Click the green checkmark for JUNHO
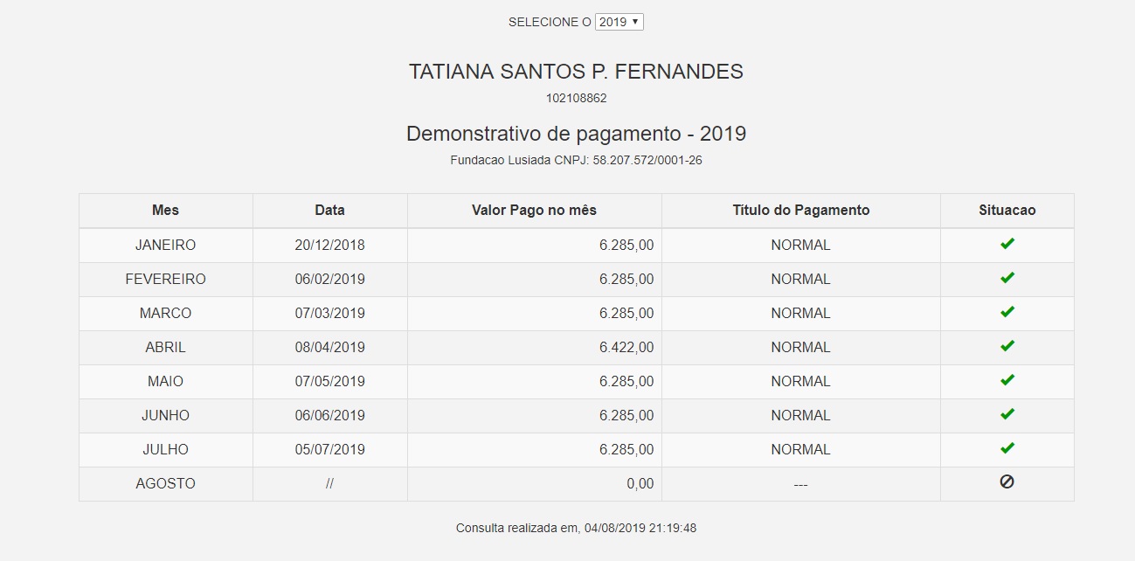Image resolution: width=1135 pixels, height=561 pixels. [1007, 414]
